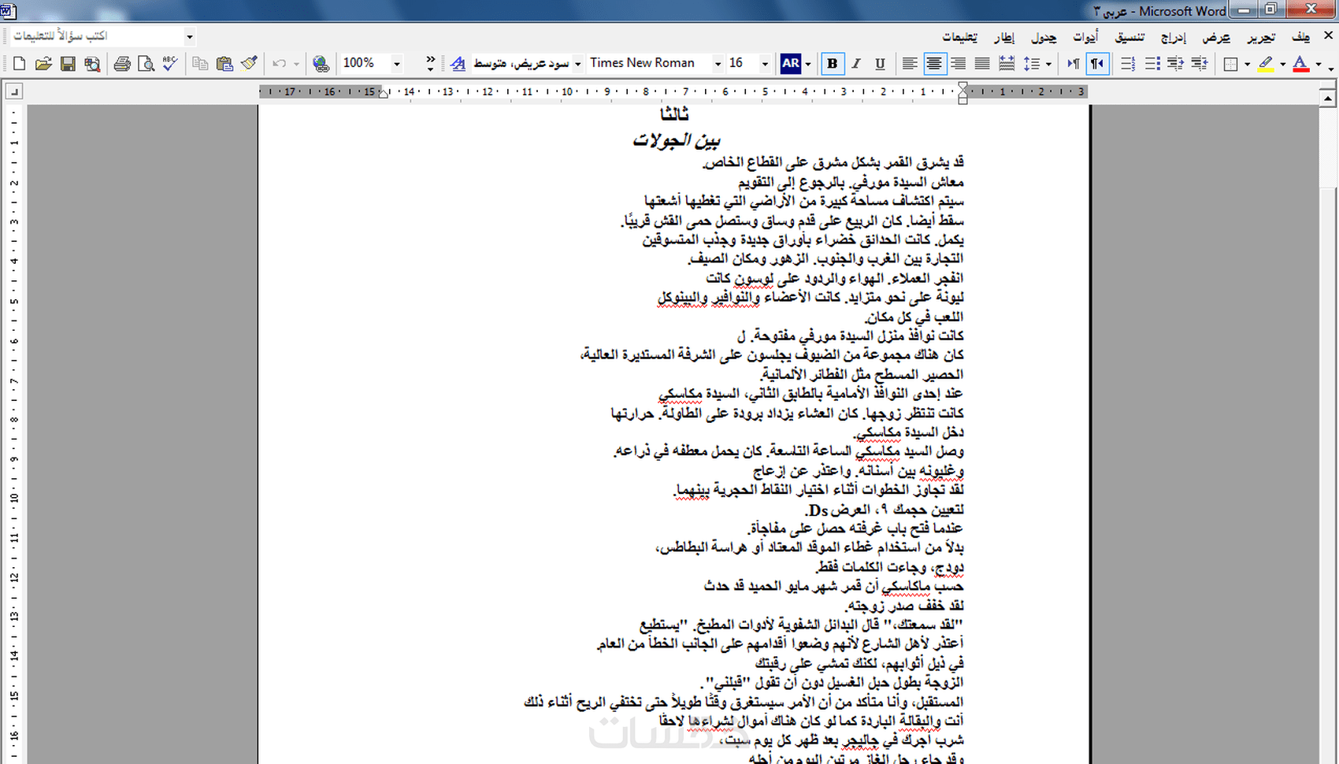Open the تحرير (Edit) menu
This screenshot has width=1339, height=764.
1261,37
